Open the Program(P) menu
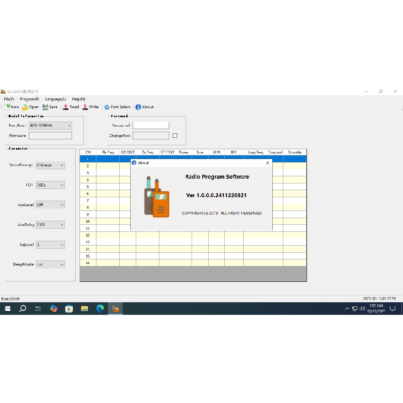The image size is (403, 403). pyautogui.click(x=30, y=99)
